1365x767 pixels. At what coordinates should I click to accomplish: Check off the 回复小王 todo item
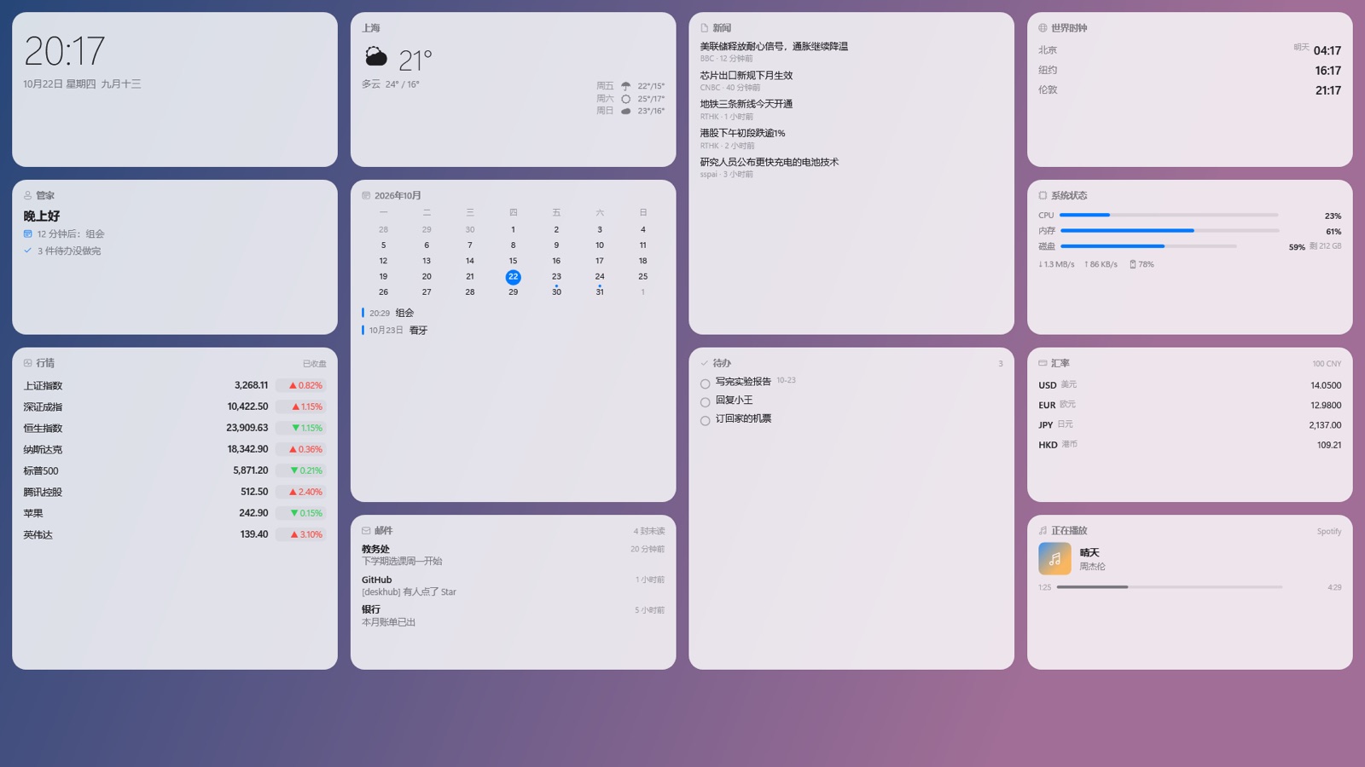click(705, 402)
